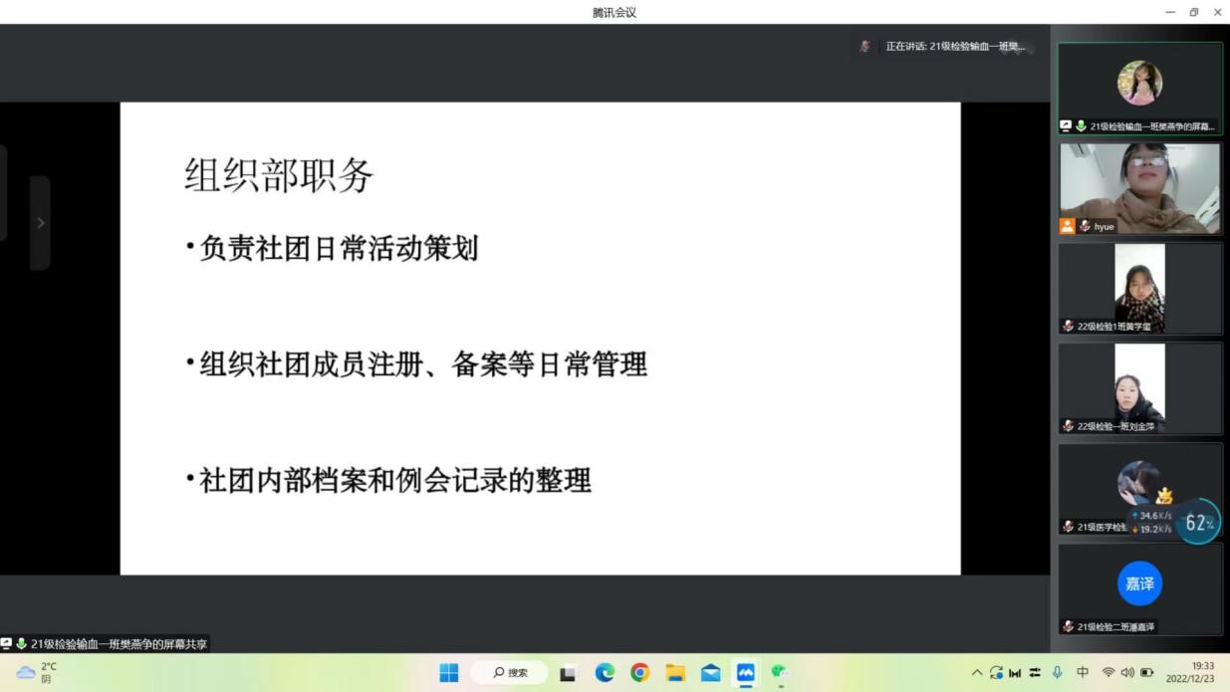Click the Windows Start button
Viewport: 1230px width, 692px height.
point(449,673)
